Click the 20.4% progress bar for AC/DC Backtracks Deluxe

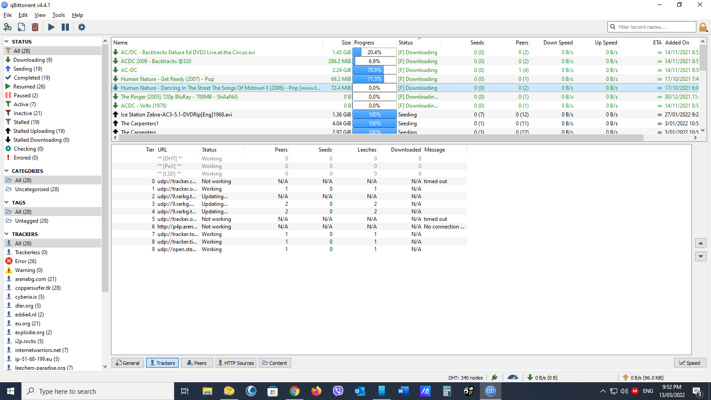coord(374,52)
